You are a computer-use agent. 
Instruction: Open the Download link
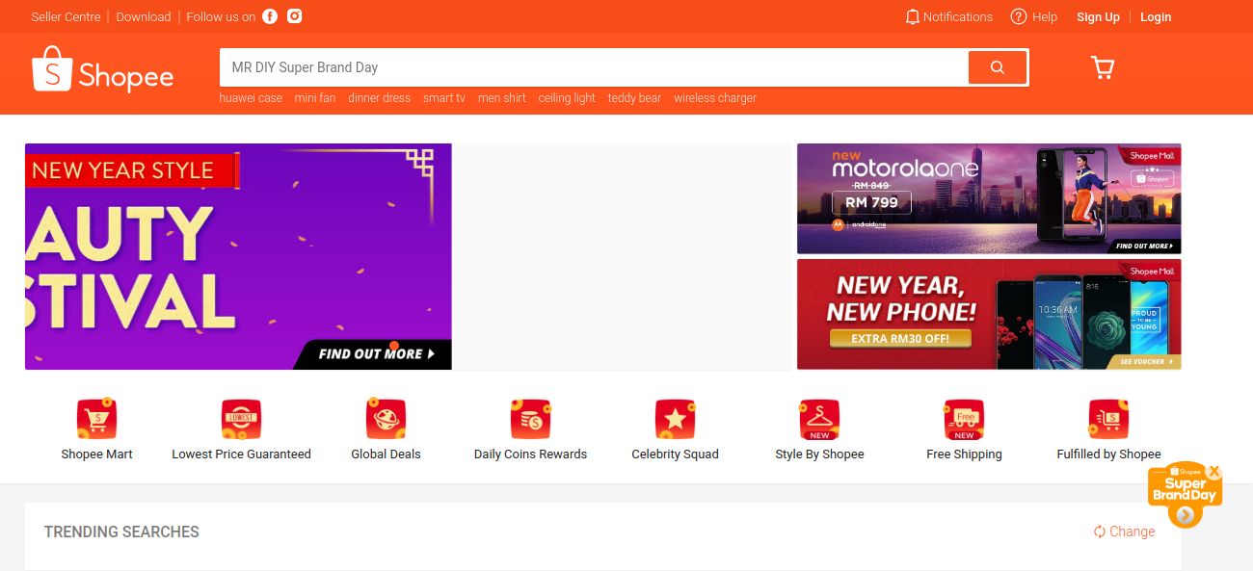[144, 16]
